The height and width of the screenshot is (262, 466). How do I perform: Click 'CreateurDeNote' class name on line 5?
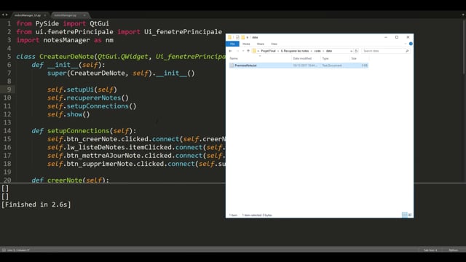point(66,57)
